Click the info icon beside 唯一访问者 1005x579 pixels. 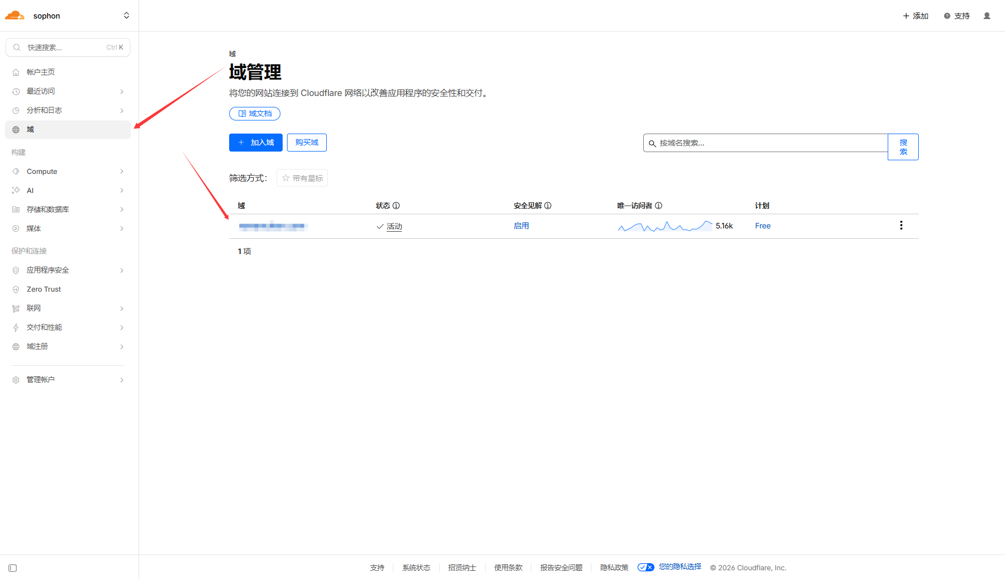point(659,206)
